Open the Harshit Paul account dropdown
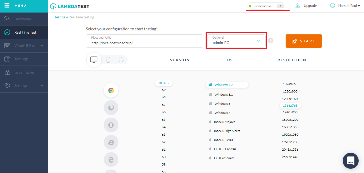This screenshot has width=364, height=173. pyautogui.click(x=345, y=6)
